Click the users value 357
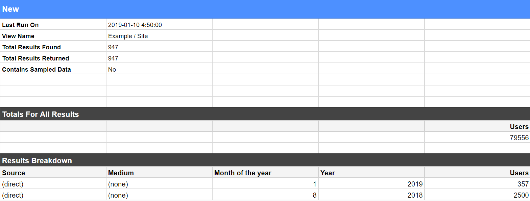The image size is (530, 201). pyautogui.click(x=523, y=184)
